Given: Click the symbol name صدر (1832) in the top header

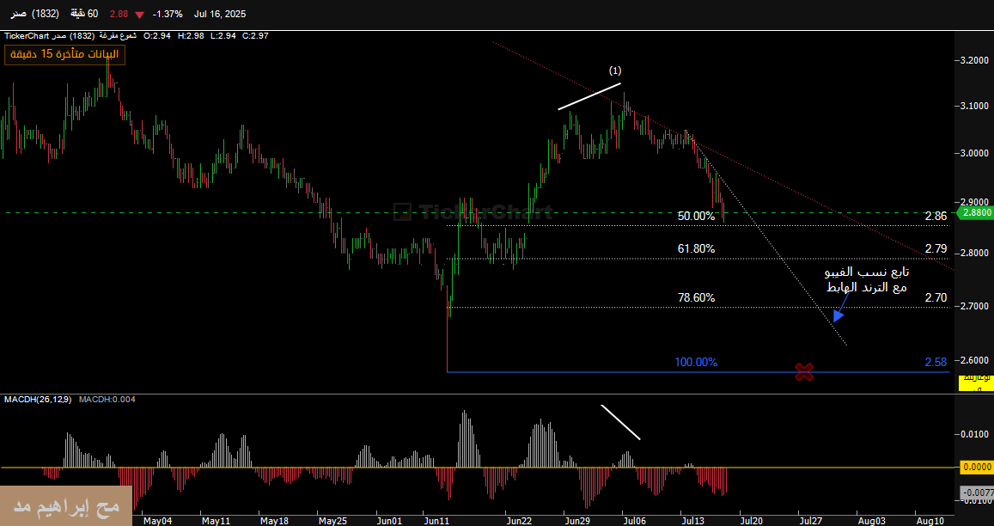Looking at the screenshot, I should [x=35, y=14].
